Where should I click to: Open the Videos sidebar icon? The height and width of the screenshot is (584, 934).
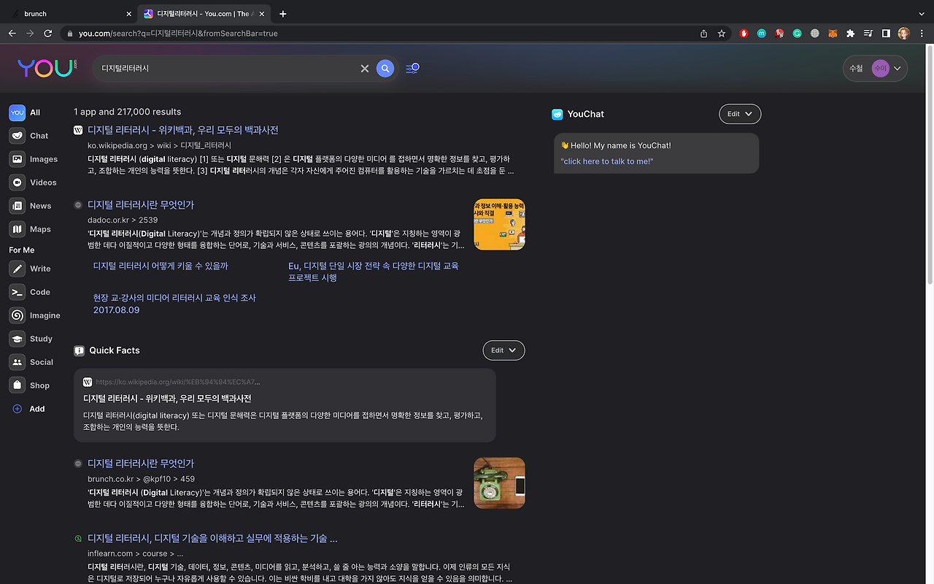pyautogui.click(x=17, y=182)
